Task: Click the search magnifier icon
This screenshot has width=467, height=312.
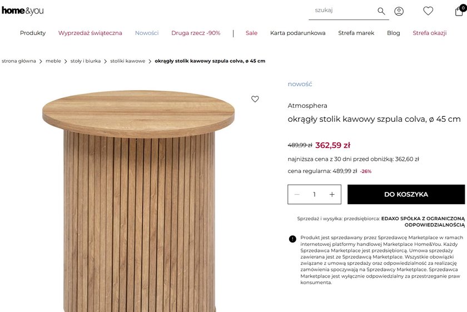Action: pyautogui.click(x=381, y=11)
